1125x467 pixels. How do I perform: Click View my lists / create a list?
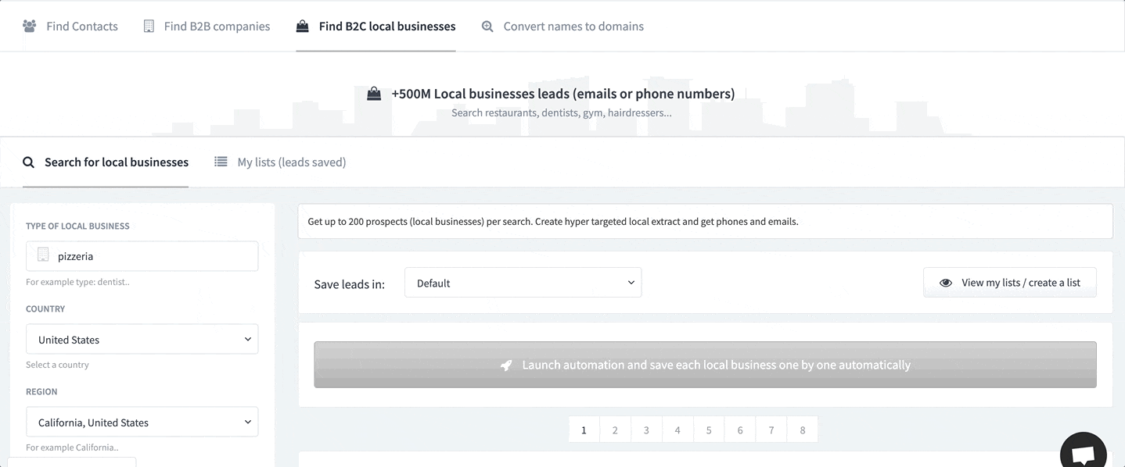[1020, 283]
